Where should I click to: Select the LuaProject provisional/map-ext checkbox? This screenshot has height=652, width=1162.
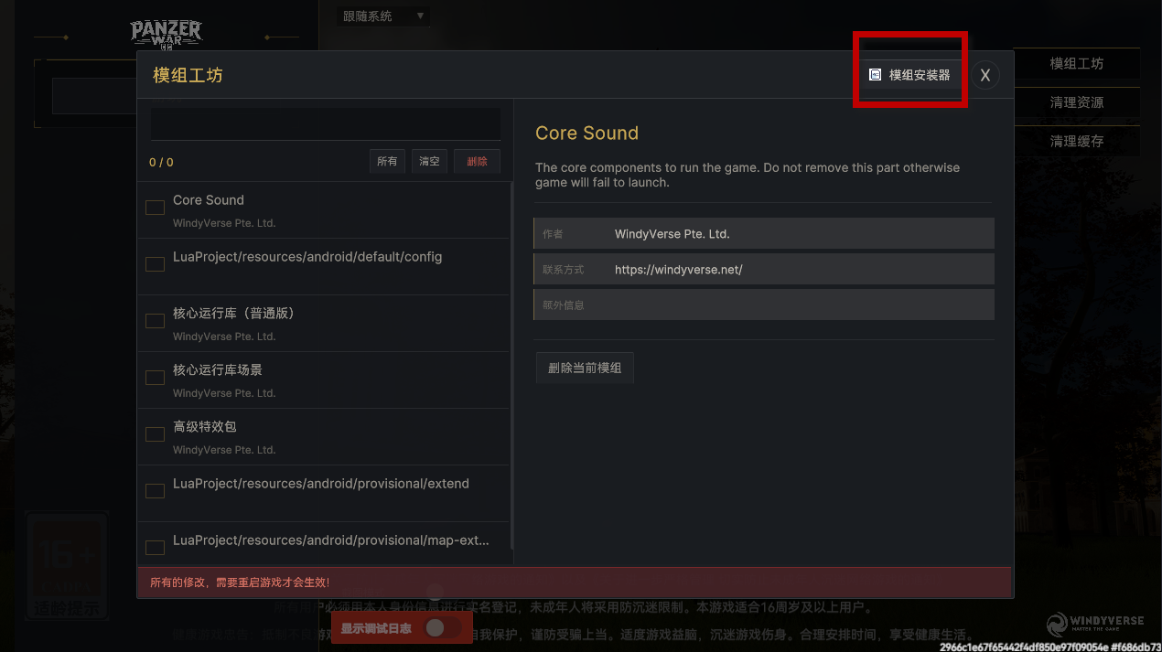[x=156, y=548]
